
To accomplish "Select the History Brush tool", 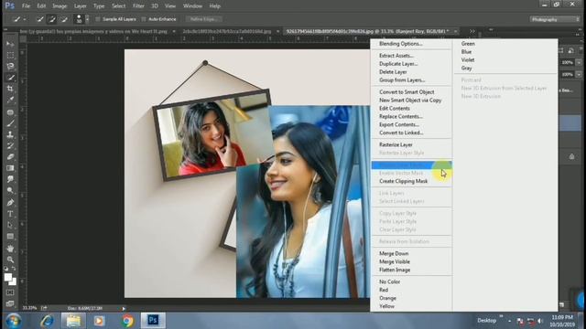I will tap(10, 146).
